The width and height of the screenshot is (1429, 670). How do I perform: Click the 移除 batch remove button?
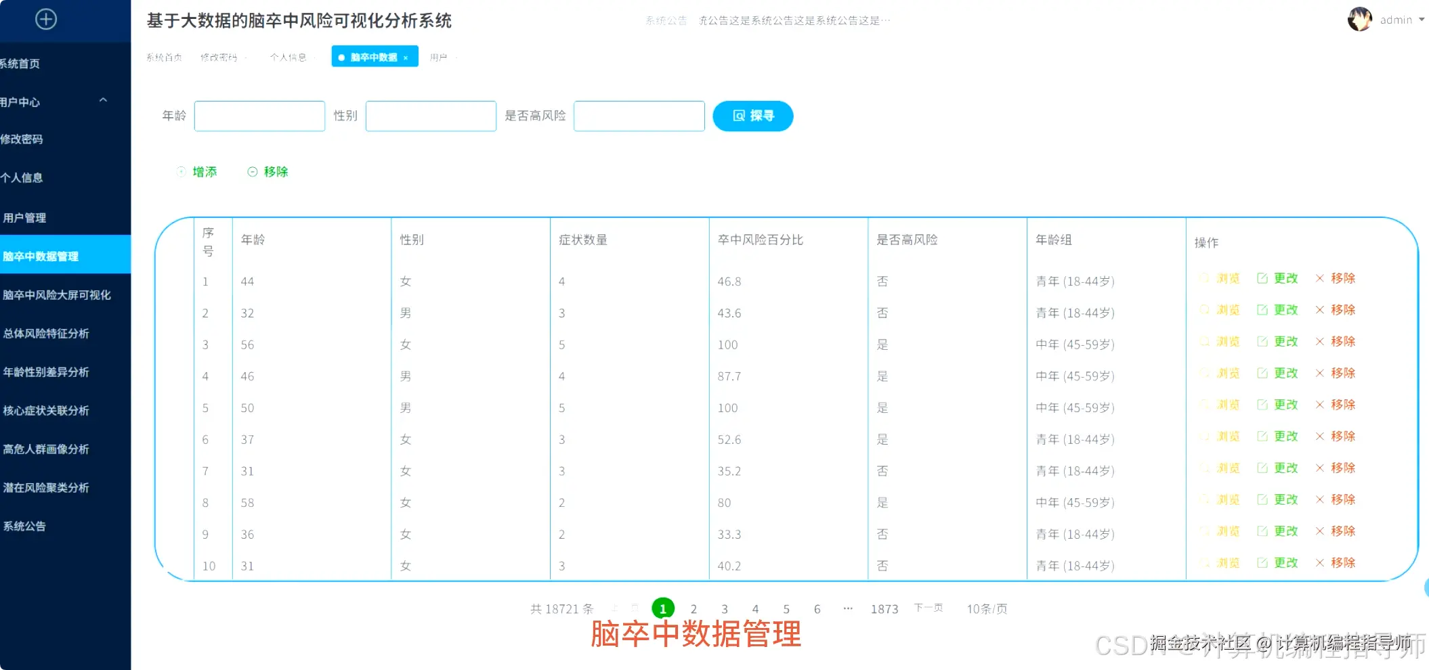click(268, 172)
